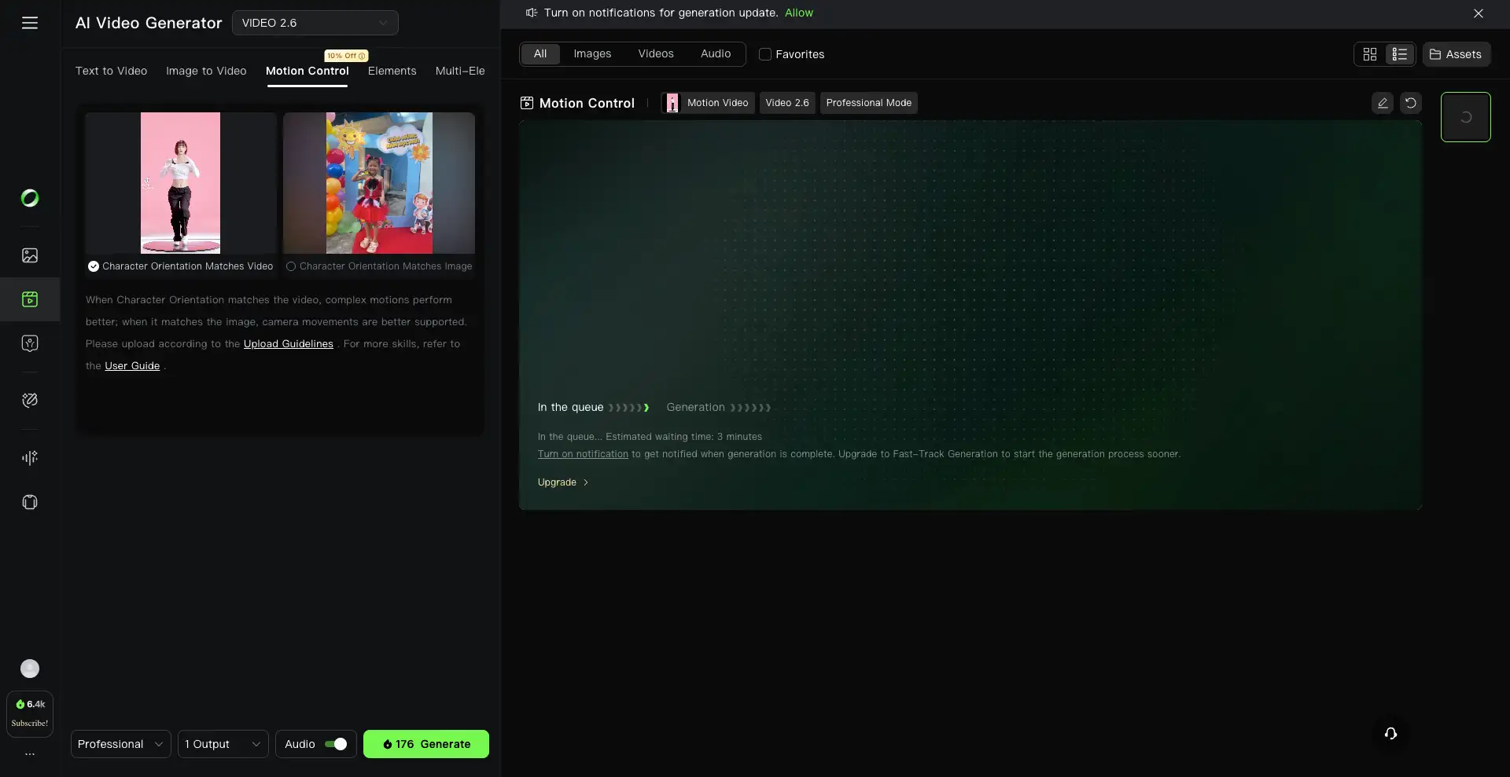Switch to grid view layout
Image resolution: width=1510 pixels, height=777 pixels.
tap(1369, 54)
